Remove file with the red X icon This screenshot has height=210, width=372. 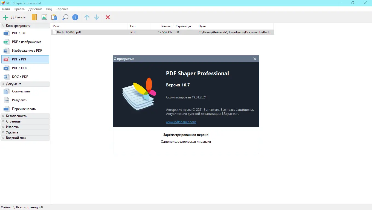[108, 17]
